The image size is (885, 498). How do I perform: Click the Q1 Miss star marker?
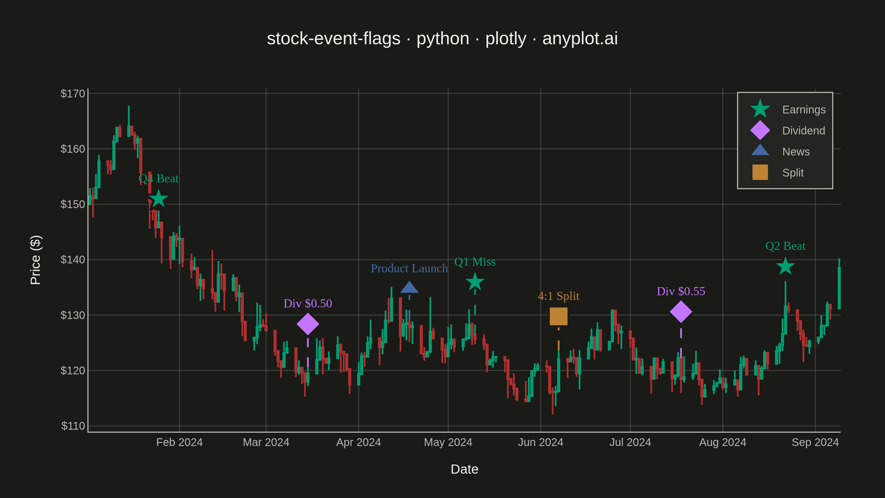[475, 282]
